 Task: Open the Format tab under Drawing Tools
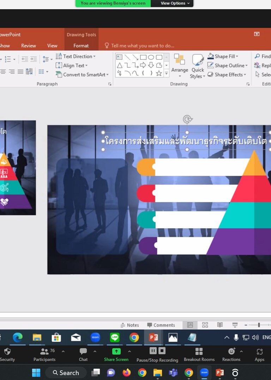coord(81,46)
